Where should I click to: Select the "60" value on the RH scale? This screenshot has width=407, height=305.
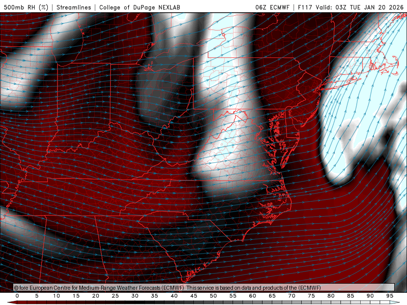coord(252,296)
